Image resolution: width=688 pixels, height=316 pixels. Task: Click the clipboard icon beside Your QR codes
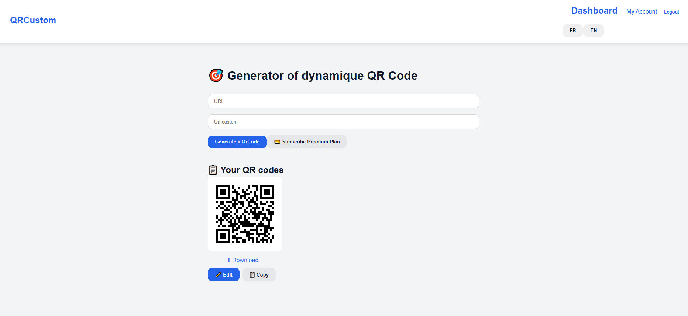tap(213, 170)
